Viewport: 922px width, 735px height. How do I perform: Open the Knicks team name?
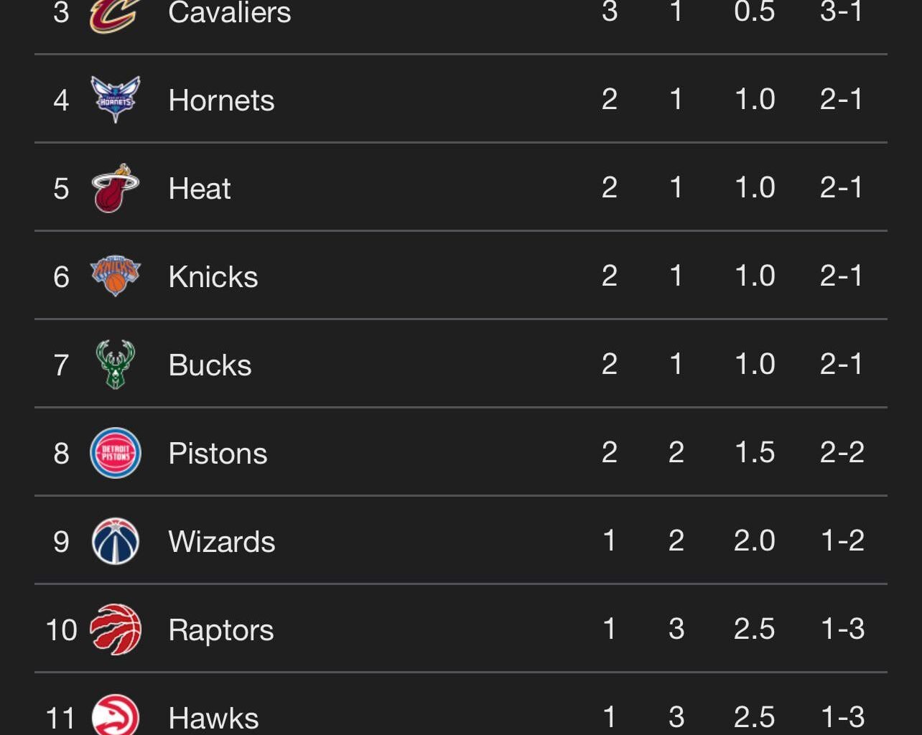pos(213,277)
